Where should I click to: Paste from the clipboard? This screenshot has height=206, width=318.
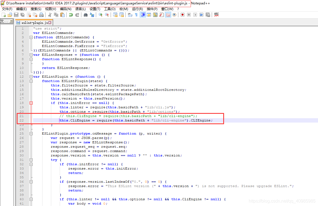pos(62,14)
